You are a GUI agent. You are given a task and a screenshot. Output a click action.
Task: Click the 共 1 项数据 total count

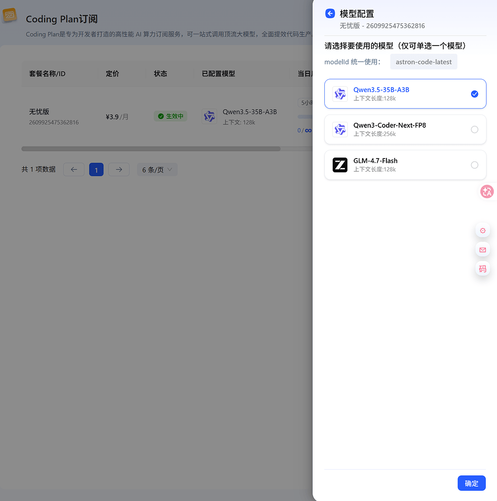pos(38,169)
